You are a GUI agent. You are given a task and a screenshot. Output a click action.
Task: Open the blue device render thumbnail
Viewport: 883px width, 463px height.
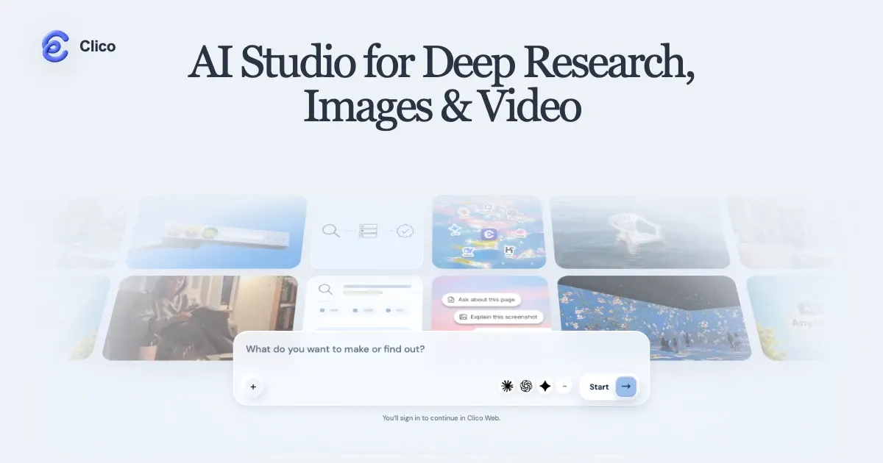pyautogui.click(x=216, y=232)
